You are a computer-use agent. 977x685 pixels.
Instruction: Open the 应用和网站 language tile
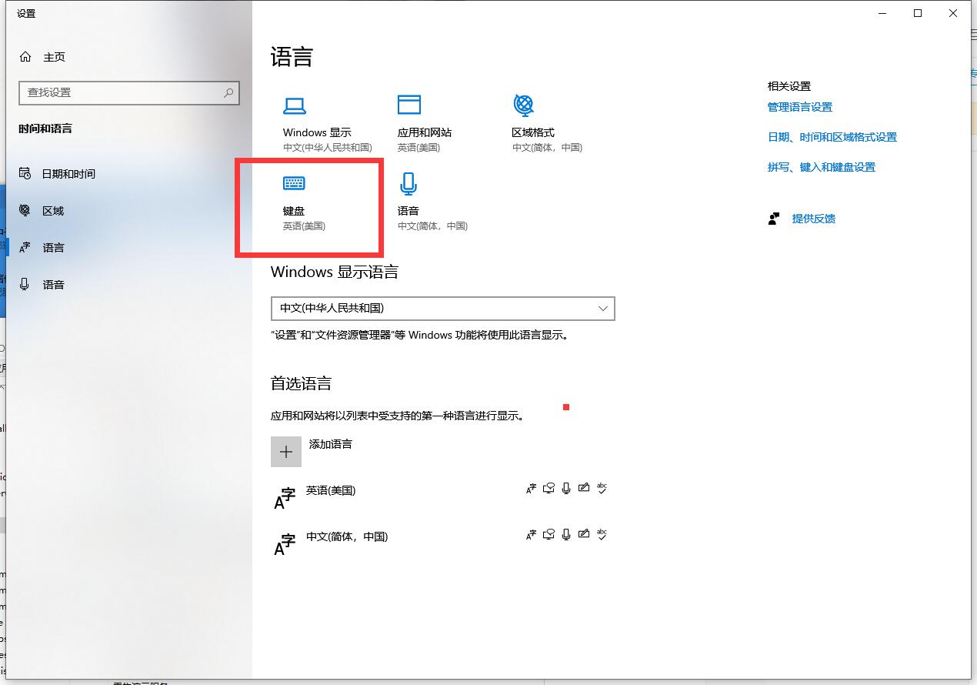click(425, 124)
